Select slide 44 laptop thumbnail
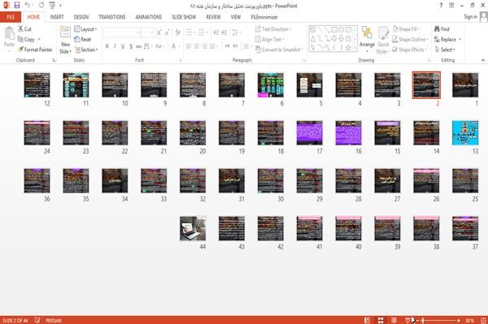The height and width of the screenshot is (324, 488). [193, 229]
